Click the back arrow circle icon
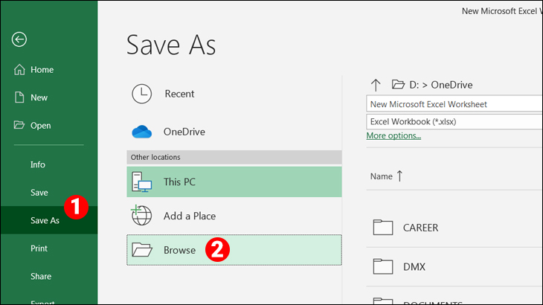Screen dimensions: 543x305 coord(19,39)
